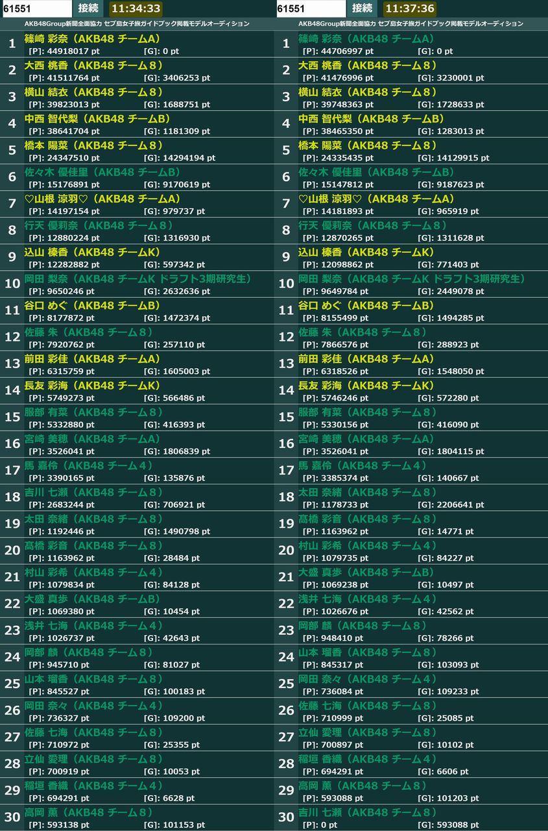Select the value [G]: 1804115 pt
Image resolution: width=548 pixels, height=831 pixels.
[x=451, y=450]
